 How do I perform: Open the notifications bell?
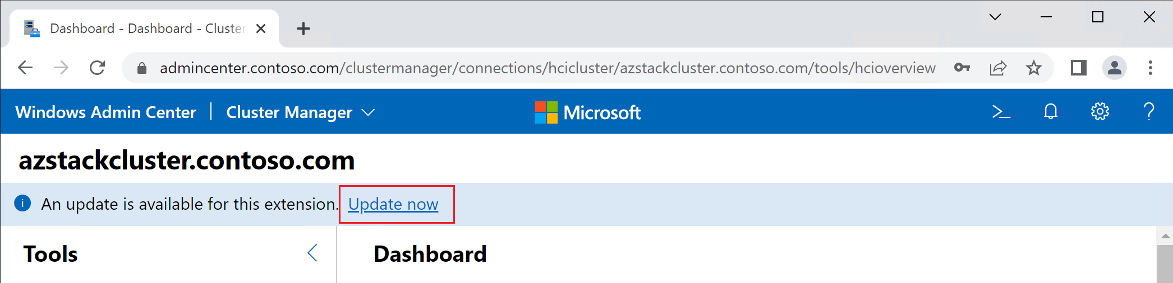[x=1051, y=112]
